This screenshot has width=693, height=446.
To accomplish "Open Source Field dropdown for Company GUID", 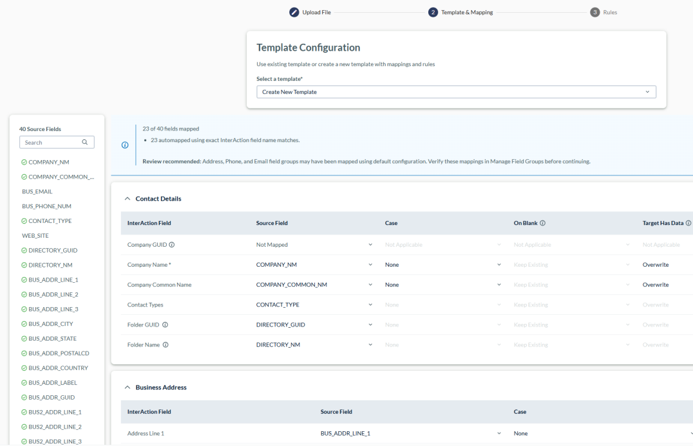I will click(x=314, y=245).
